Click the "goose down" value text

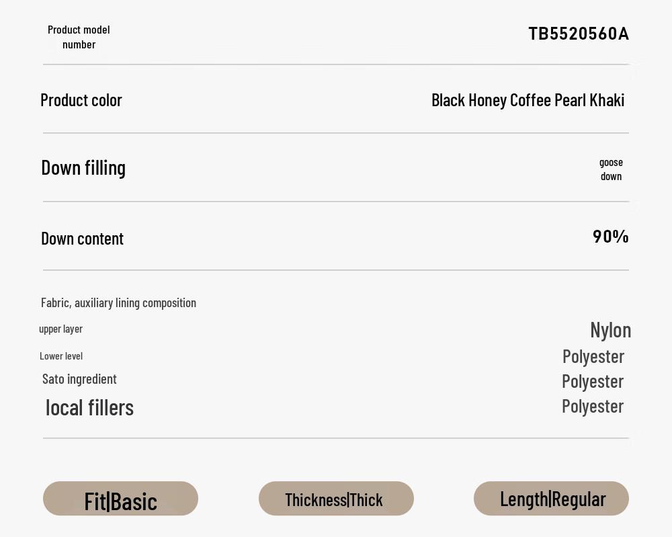(611, 169)
